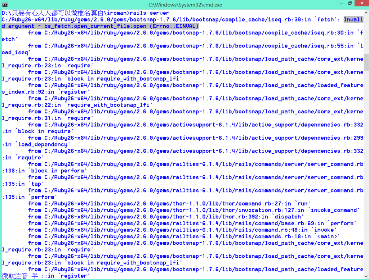The height and width of the screenshot is (280, 369).
Task: Click 'block in require_with_bootsnap_lfi' first occurrence
Action: pos(124,79)
